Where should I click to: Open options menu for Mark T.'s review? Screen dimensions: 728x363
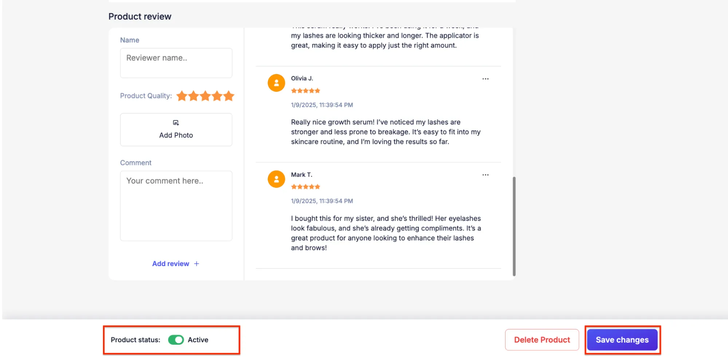coord(485,175)
